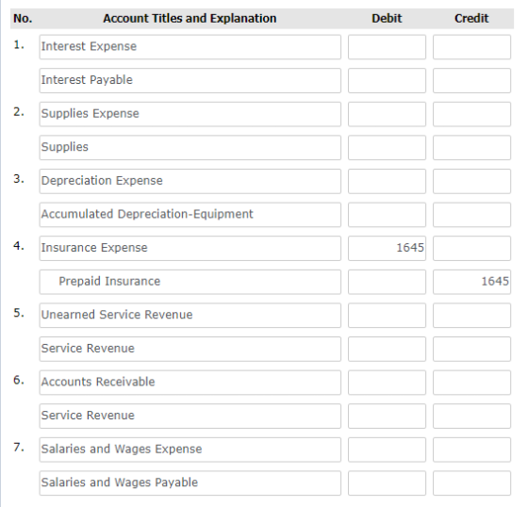Click the credit field for Depreciation Expense

(x=471, y=181)
